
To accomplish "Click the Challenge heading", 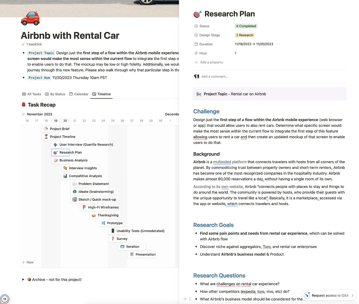I will tap(206, 111).
